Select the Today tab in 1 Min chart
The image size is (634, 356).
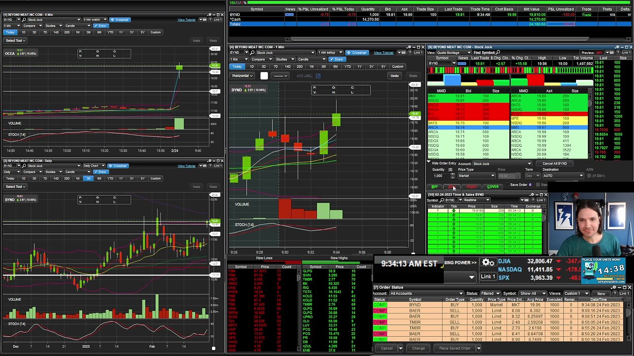(237, 67)
